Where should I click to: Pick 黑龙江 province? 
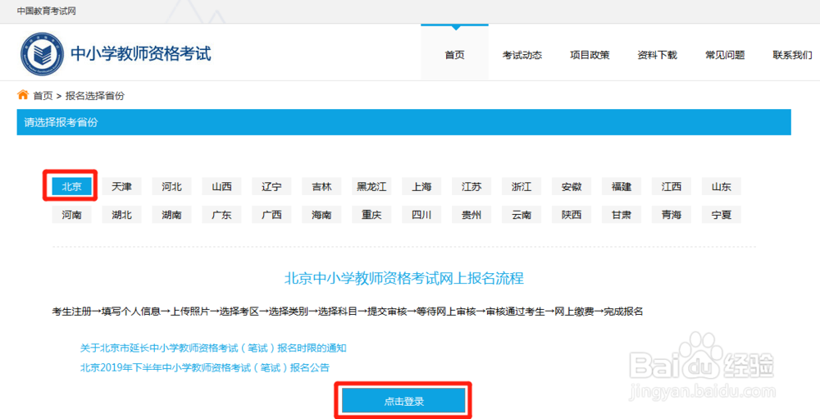(x=371, y=186)
